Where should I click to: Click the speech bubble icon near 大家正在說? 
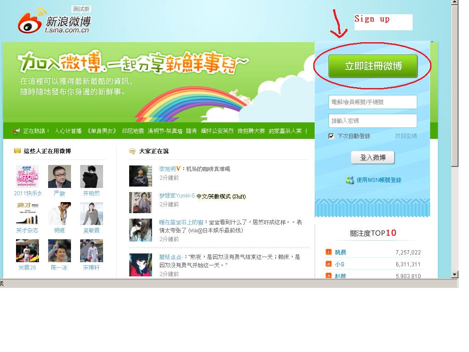[x=132, y=151]
